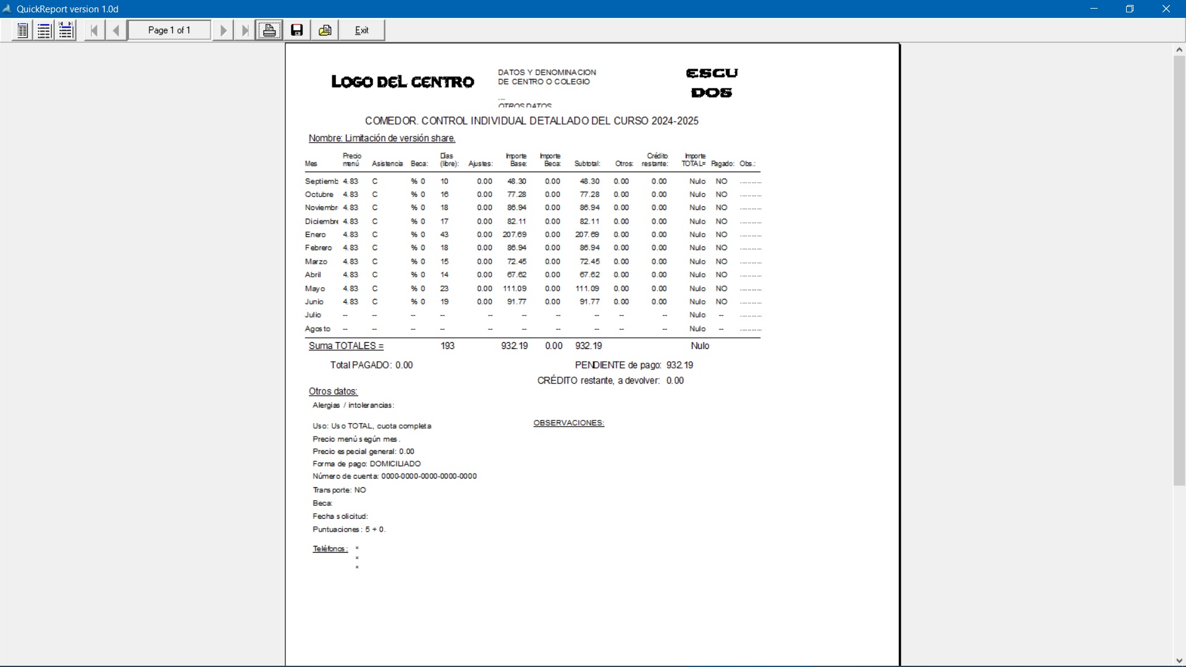Click the Page 1 of 1 indicator
This screenshot has height=667, width=1186.
coord(169,30)
